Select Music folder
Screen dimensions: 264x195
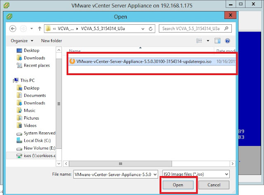26,110
